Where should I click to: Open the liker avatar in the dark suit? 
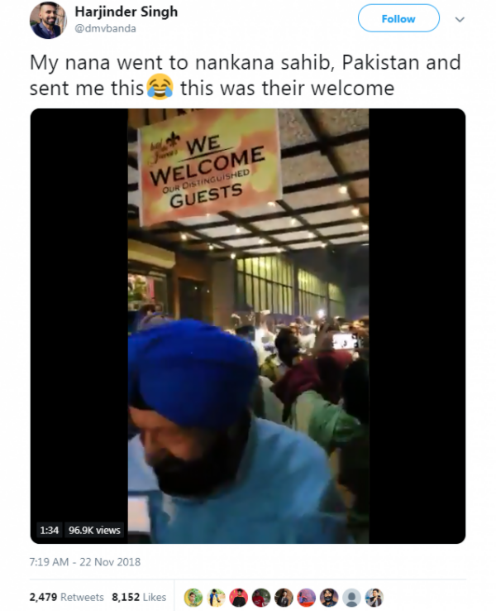tap(284, 598)
